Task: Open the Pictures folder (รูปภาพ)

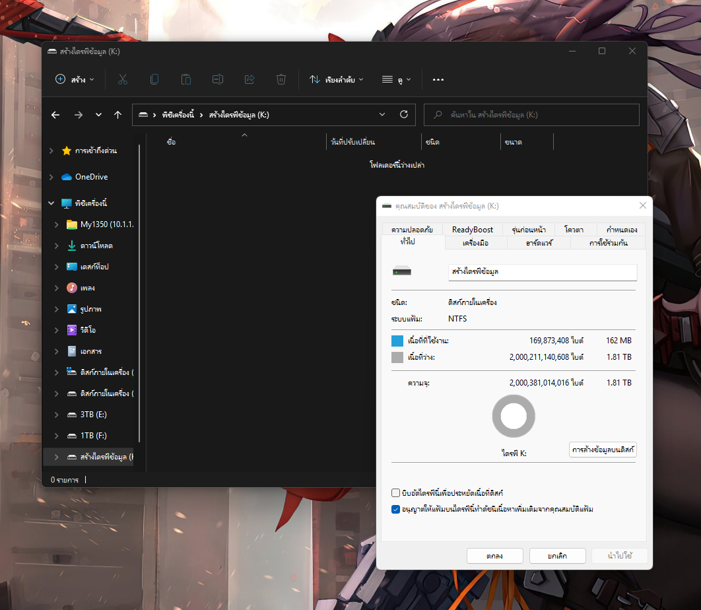Action: coord(84,309)
